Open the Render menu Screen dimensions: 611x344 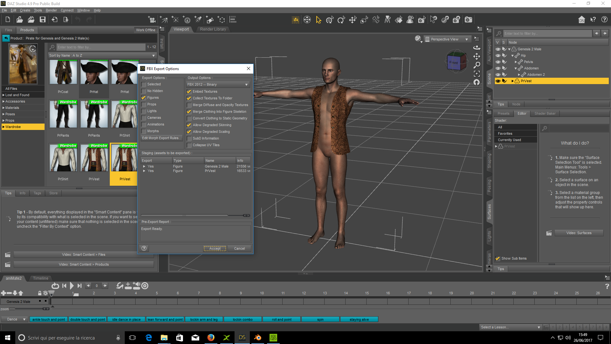[x=51, y=10]
